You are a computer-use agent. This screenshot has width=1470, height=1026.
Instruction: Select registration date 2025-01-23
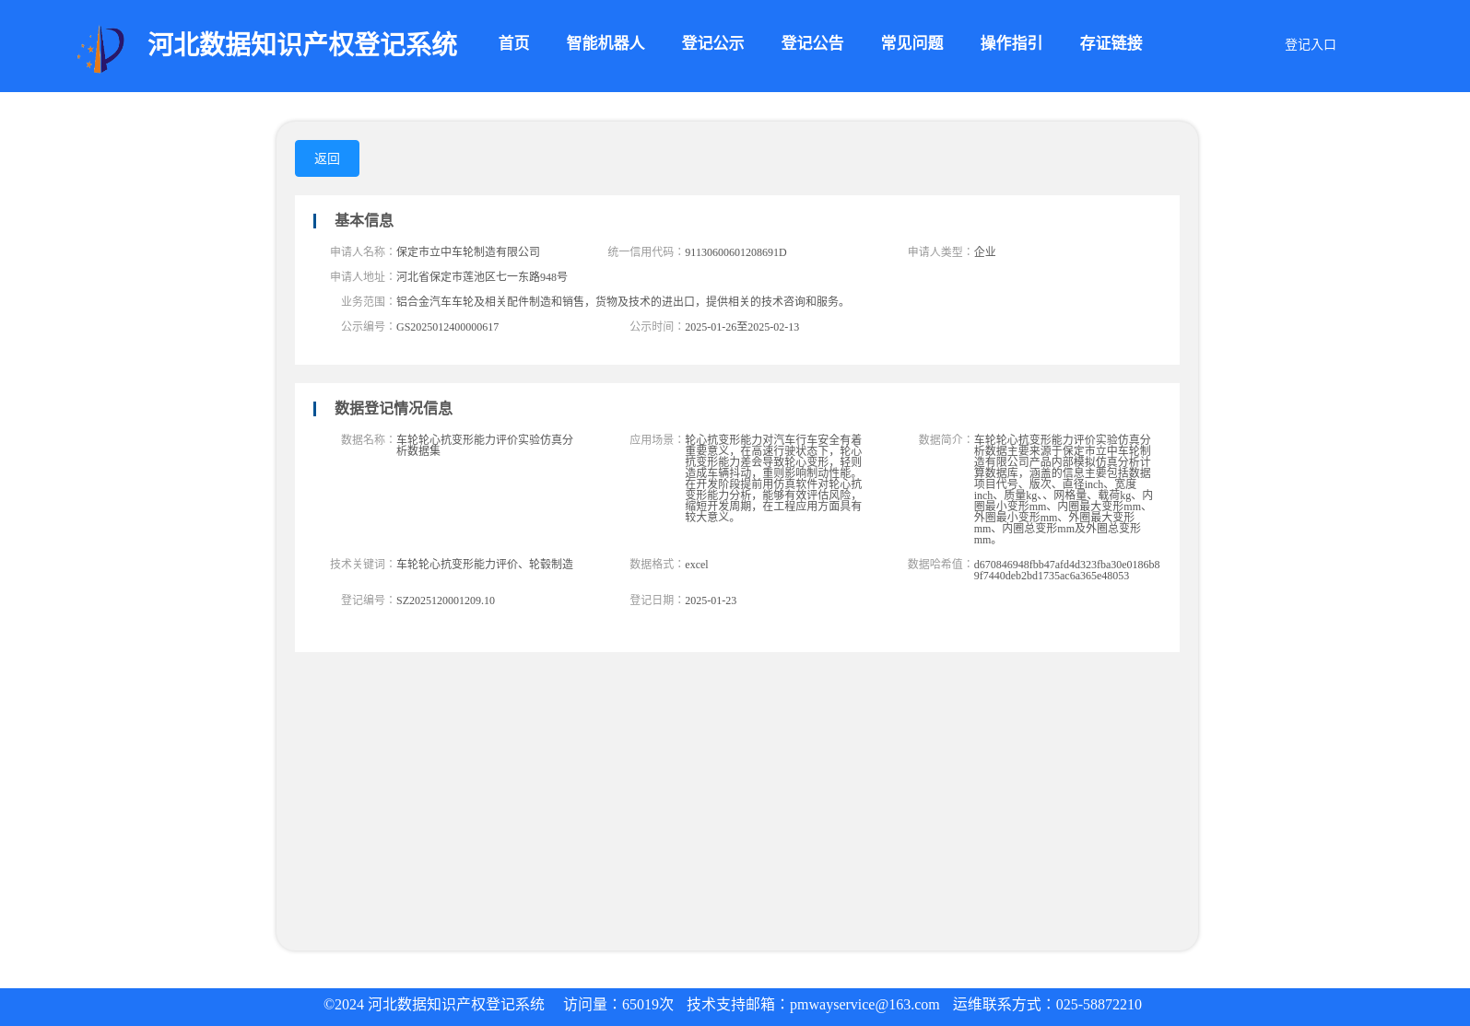711,600
